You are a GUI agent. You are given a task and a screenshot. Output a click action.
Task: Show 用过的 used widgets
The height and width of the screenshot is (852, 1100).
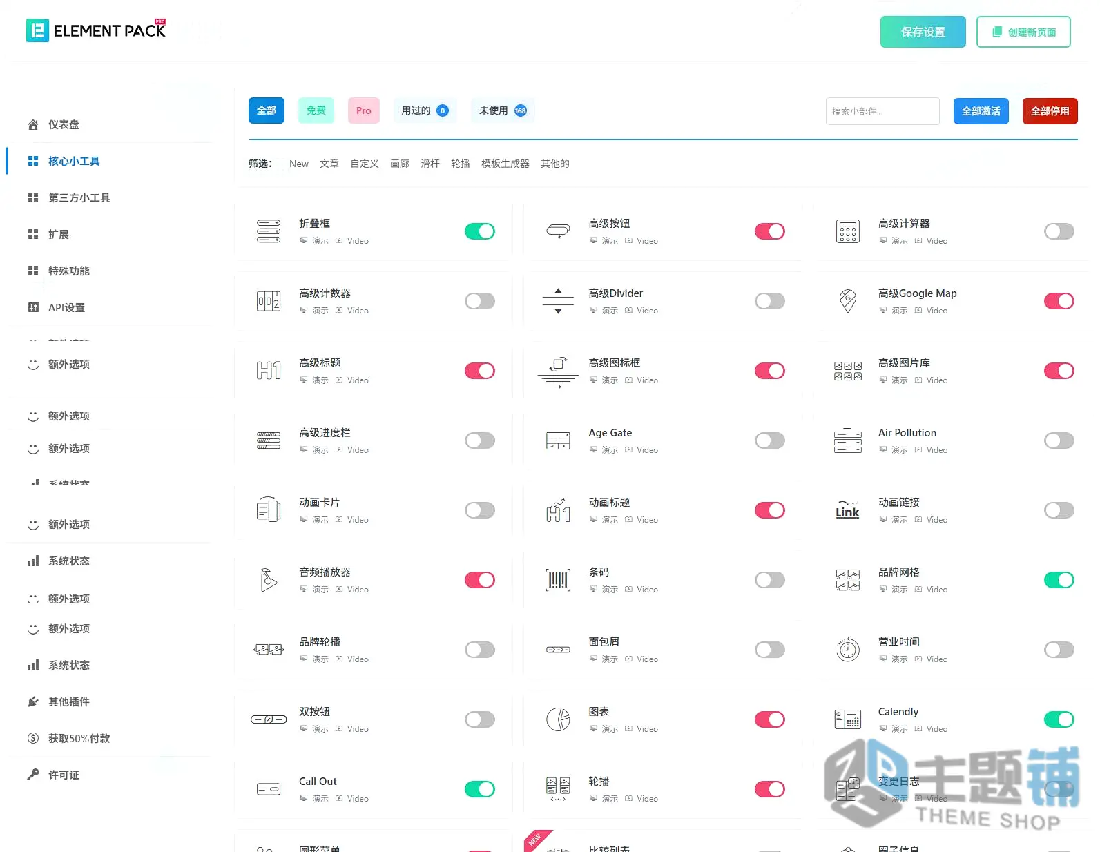point(425,110)
